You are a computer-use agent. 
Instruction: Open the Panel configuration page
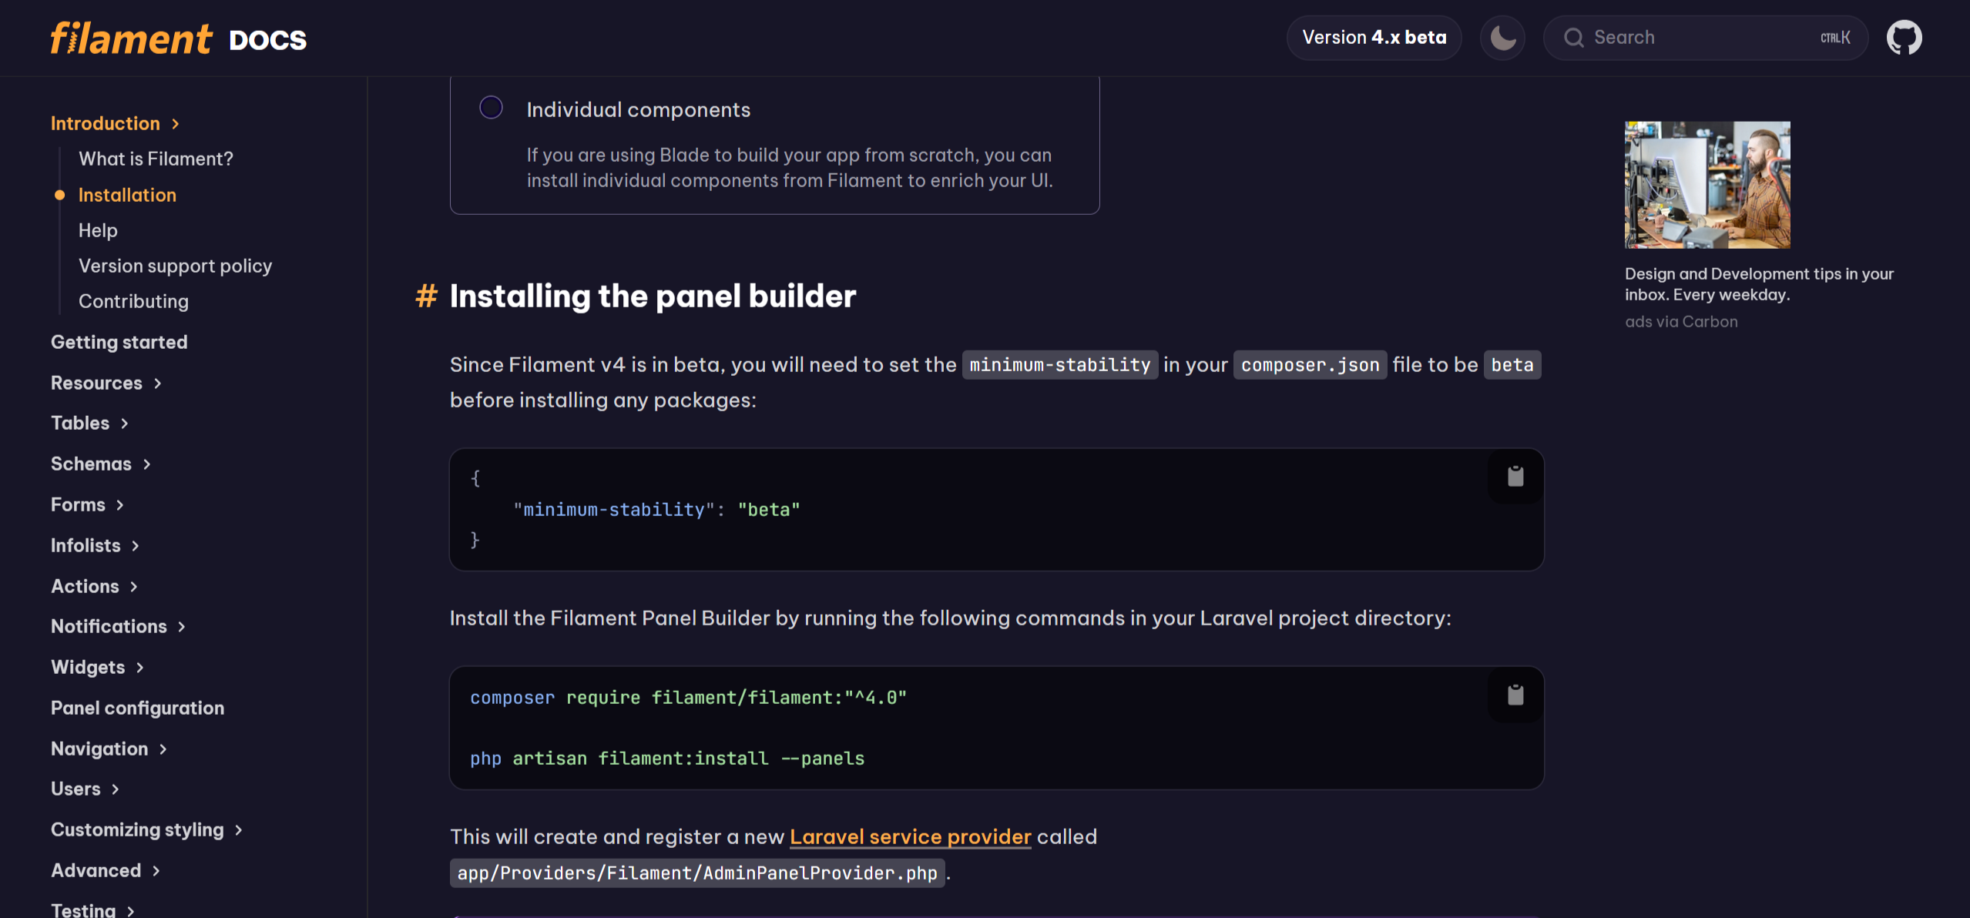point(137,708)
